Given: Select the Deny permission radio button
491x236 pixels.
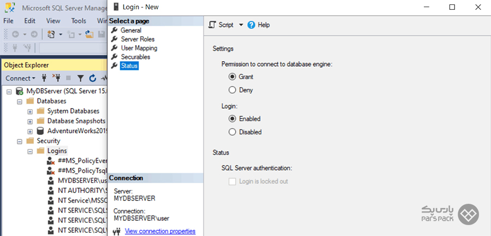Looking at the screenshot, I should [232, 90].
